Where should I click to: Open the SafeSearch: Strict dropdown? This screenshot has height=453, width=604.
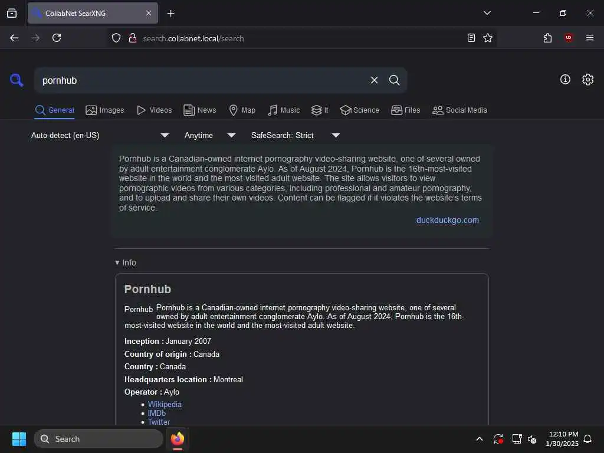click(295, 135)
